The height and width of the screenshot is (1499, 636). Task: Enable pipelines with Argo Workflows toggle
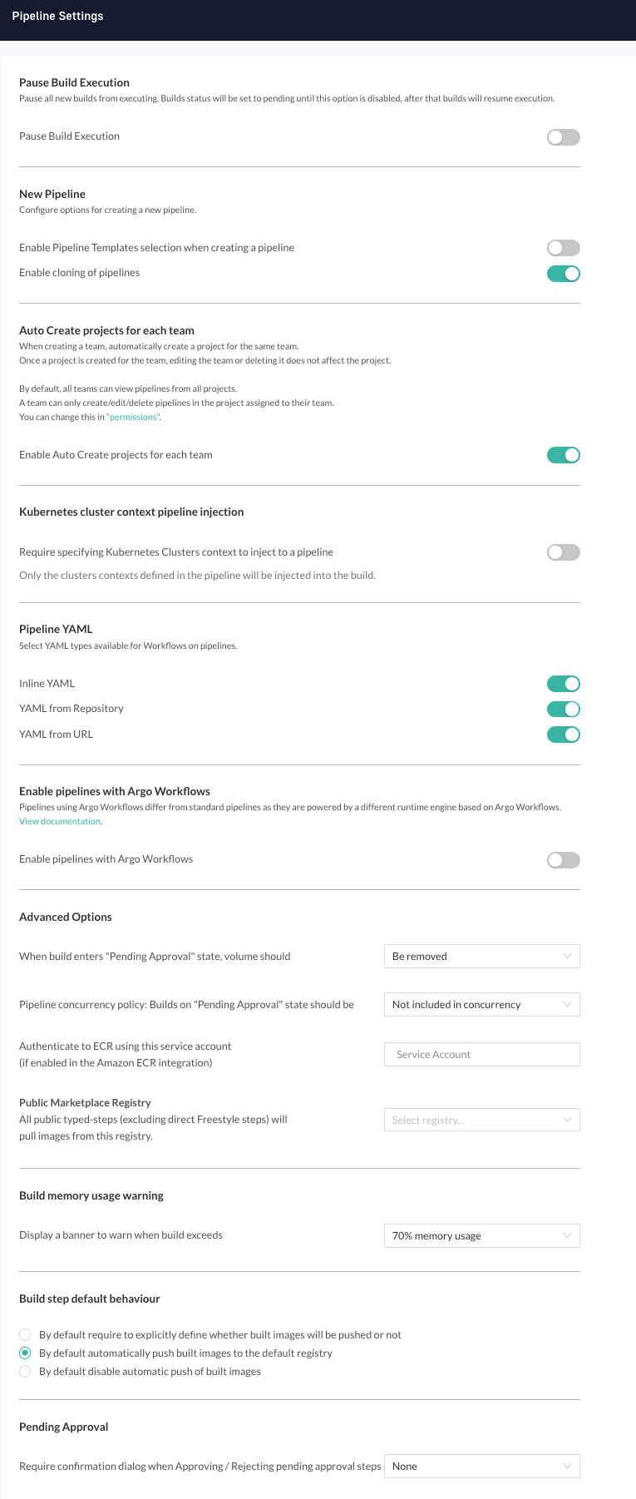point(563,860)
